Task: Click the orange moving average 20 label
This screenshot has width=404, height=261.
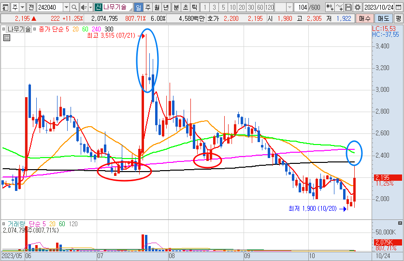Action: click(75, 29)
